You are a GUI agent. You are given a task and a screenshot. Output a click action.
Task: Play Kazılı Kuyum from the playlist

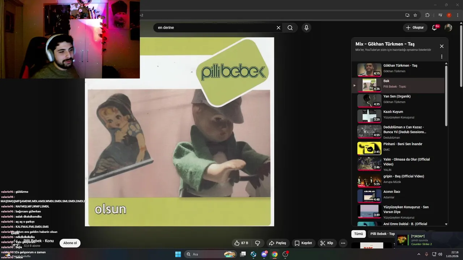[x=398, y=116]
